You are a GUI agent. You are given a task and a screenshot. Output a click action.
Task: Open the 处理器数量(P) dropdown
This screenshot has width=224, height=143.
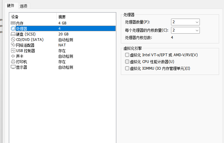[185, 22]
